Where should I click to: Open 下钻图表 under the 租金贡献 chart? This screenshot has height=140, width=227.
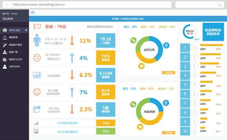168,132
